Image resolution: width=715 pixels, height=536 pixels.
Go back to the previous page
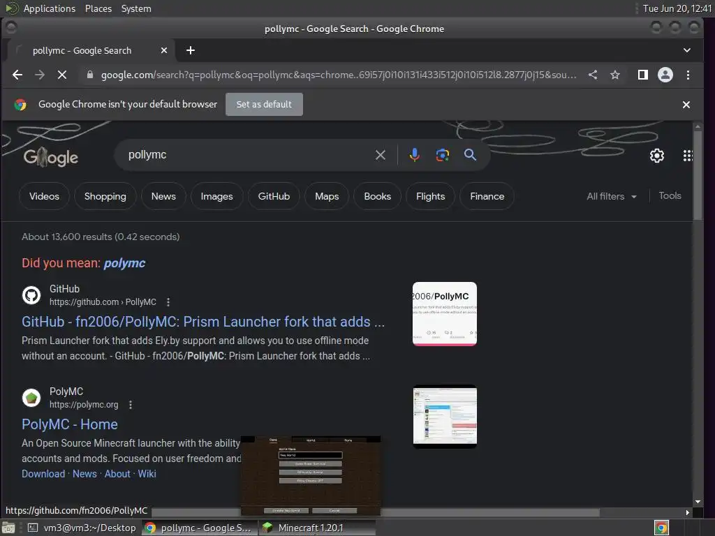pyautogui.click(x=17, y=75)
